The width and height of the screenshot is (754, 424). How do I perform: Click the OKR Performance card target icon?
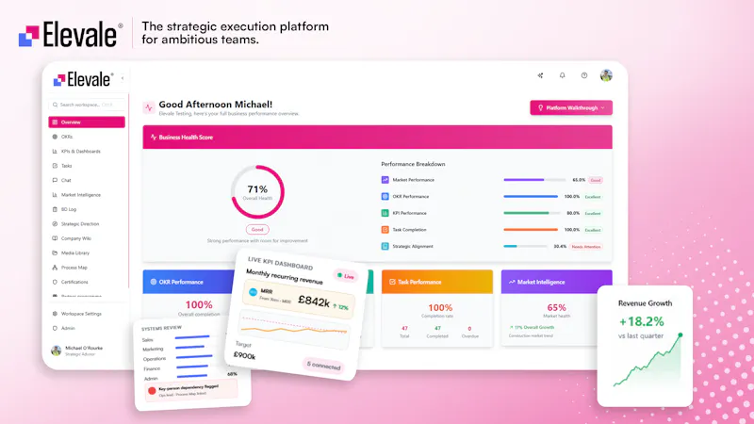[x=154, y=282]
